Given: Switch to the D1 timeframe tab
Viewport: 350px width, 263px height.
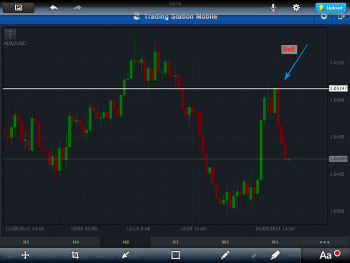Looking at the screenshot, I should [176, 242].
